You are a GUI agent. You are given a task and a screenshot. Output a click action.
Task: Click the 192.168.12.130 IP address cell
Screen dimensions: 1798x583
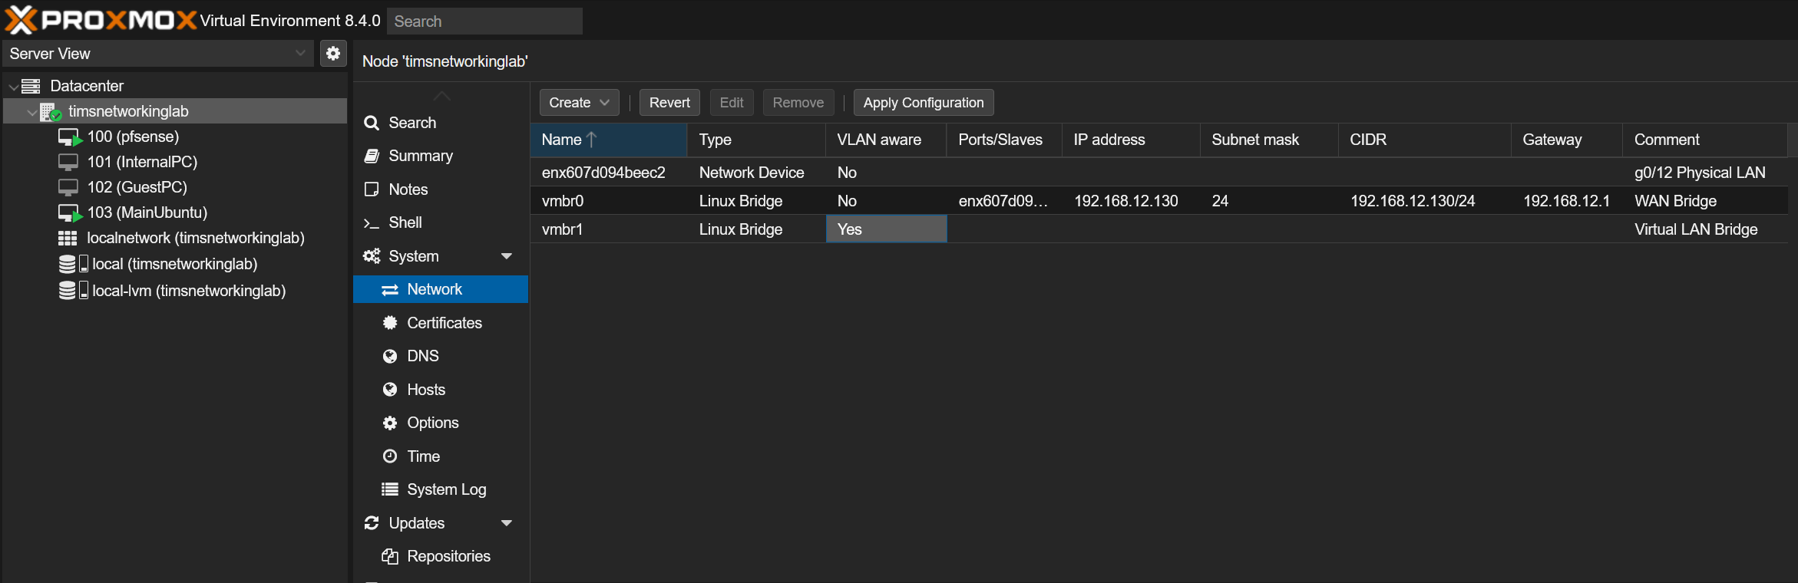[1131, 201]
